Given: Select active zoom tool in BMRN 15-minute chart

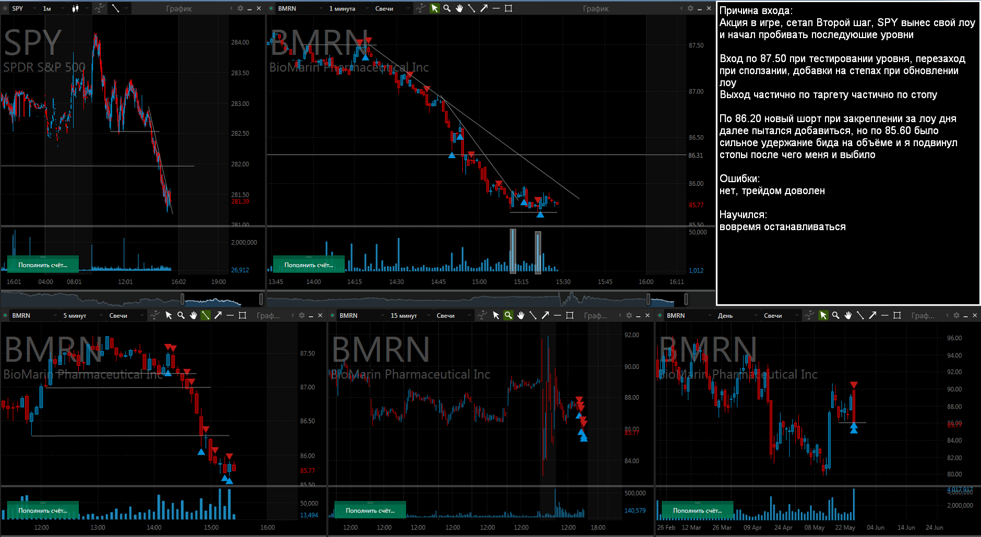Looking at the screenshot, I should click(x=508, y=315).
